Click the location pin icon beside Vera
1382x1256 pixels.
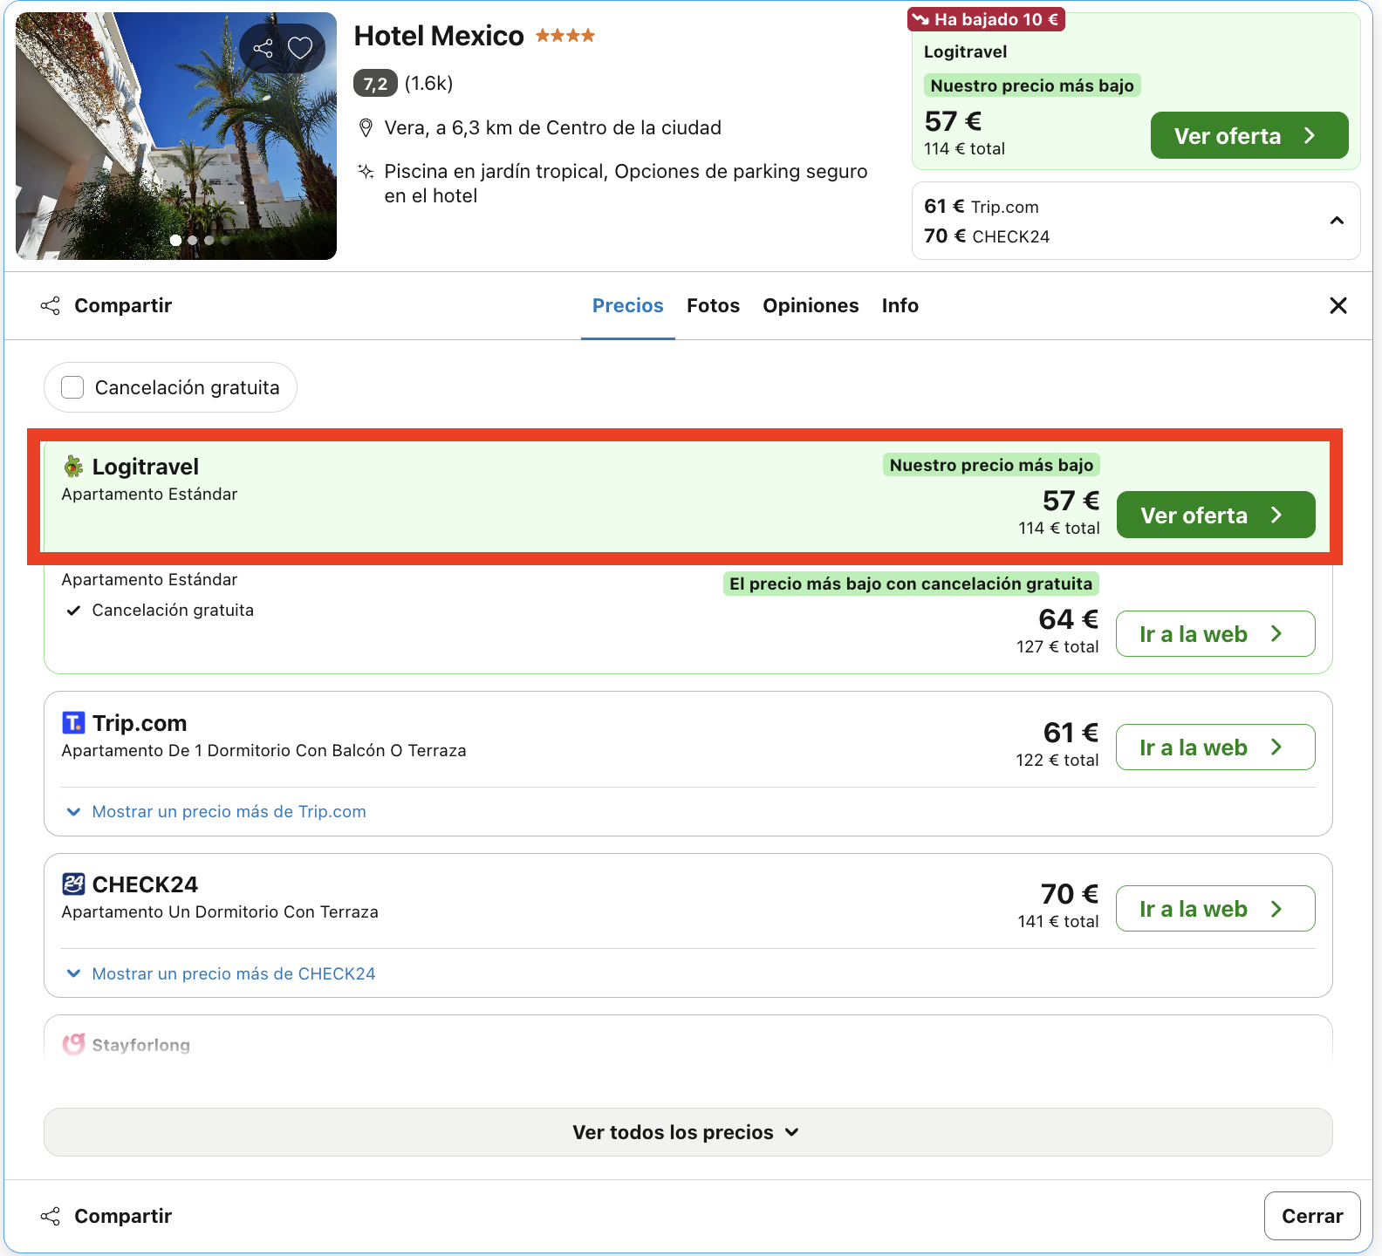coord(366,128)
